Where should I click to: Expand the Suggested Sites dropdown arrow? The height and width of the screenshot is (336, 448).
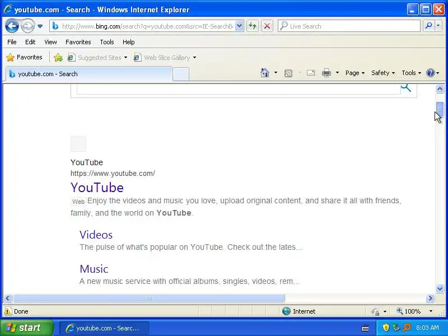pyautogui.click(x=125, y=58)
